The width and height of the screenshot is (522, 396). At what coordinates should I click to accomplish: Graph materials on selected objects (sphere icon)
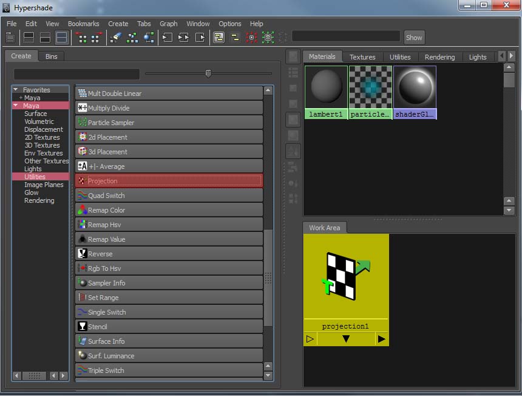click(x=149, y=37)
